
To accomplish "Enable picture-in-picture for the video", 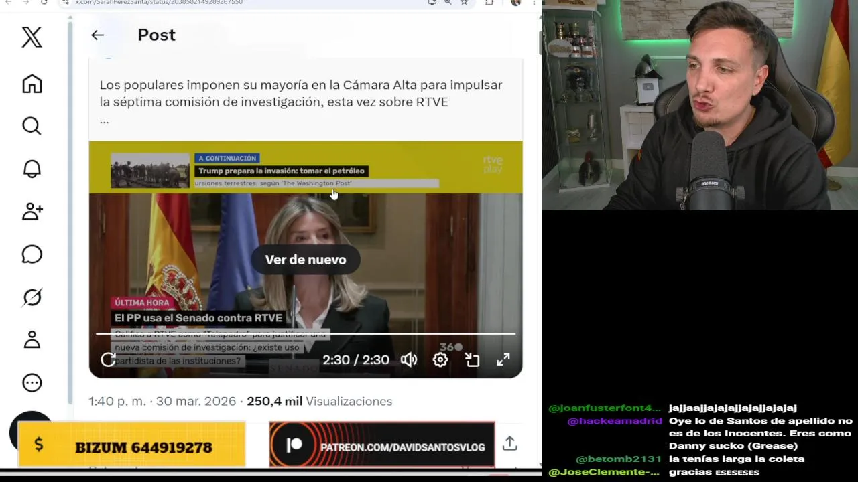I will [472, 359].
